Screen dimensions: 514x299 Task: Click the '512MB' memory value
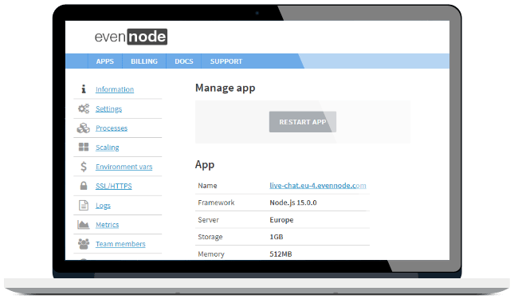(281, 254)
